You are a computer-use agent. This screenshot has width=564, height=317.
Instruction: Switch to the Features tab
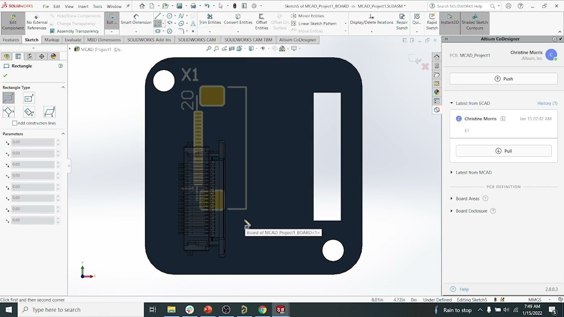point(11,40)
